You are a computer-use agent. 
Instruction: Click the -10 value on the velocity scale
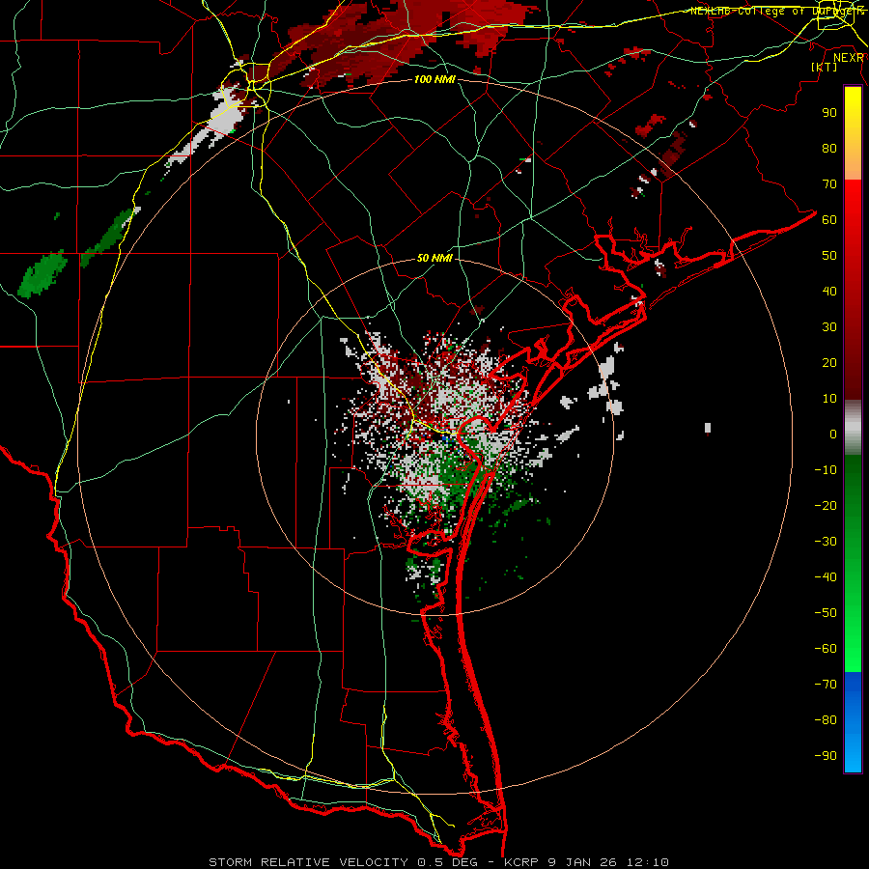tap(826, 470)
